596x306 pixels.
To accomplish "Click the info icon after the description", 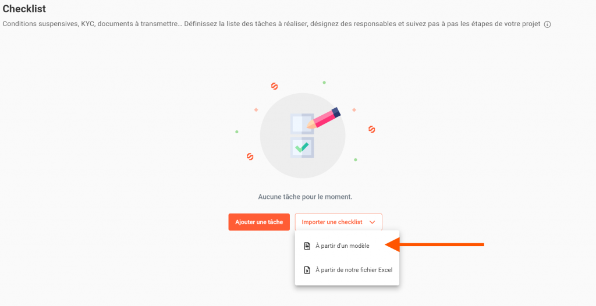I will pyautogui.click(x=547, y=24).
